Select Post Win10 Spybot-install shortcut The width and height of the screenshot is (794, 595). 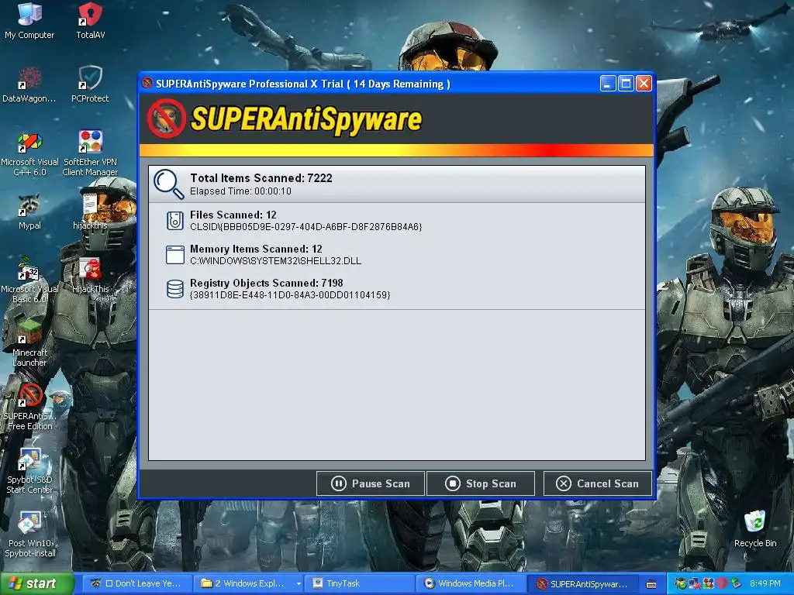29,535
